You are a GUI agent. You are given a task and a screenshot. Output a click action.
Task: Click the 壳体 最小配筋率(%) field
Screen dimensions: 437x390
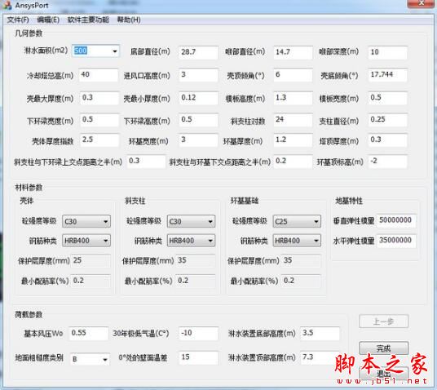[90, 281]
